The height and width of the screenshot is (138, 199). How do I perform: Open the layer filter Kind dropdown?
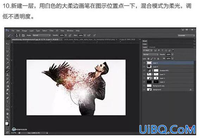tap(148, 50)
